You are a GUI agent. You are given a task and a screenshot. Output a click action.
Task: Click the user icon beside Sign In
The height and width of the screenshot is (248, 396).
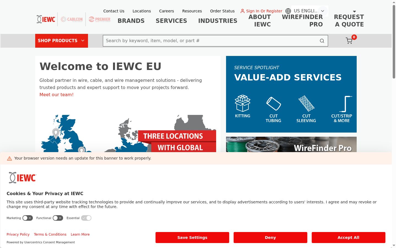(x=243, y=11)
